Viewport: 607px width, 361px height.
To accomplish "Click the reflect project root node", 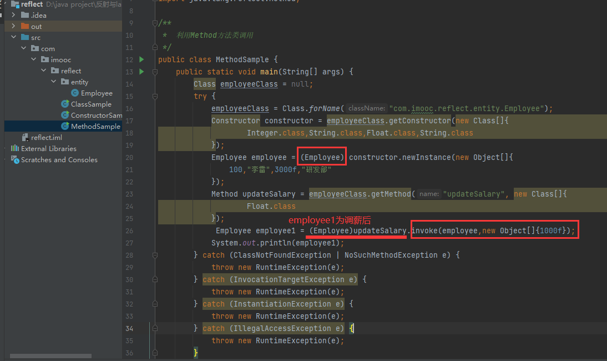I will 32,4.
